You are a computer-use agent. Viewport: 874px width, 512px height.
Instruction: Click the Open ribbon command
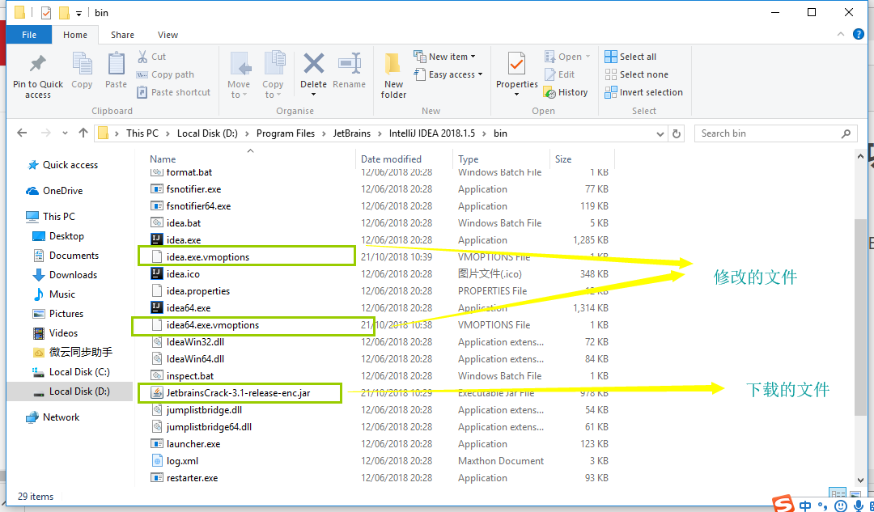pos(566,57)
